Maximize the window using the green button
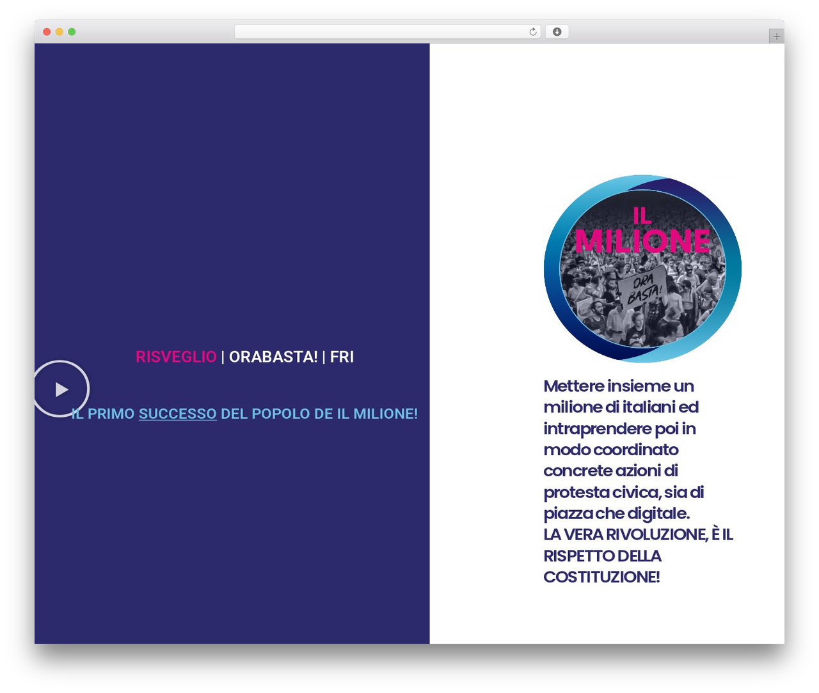 (72, 32)
